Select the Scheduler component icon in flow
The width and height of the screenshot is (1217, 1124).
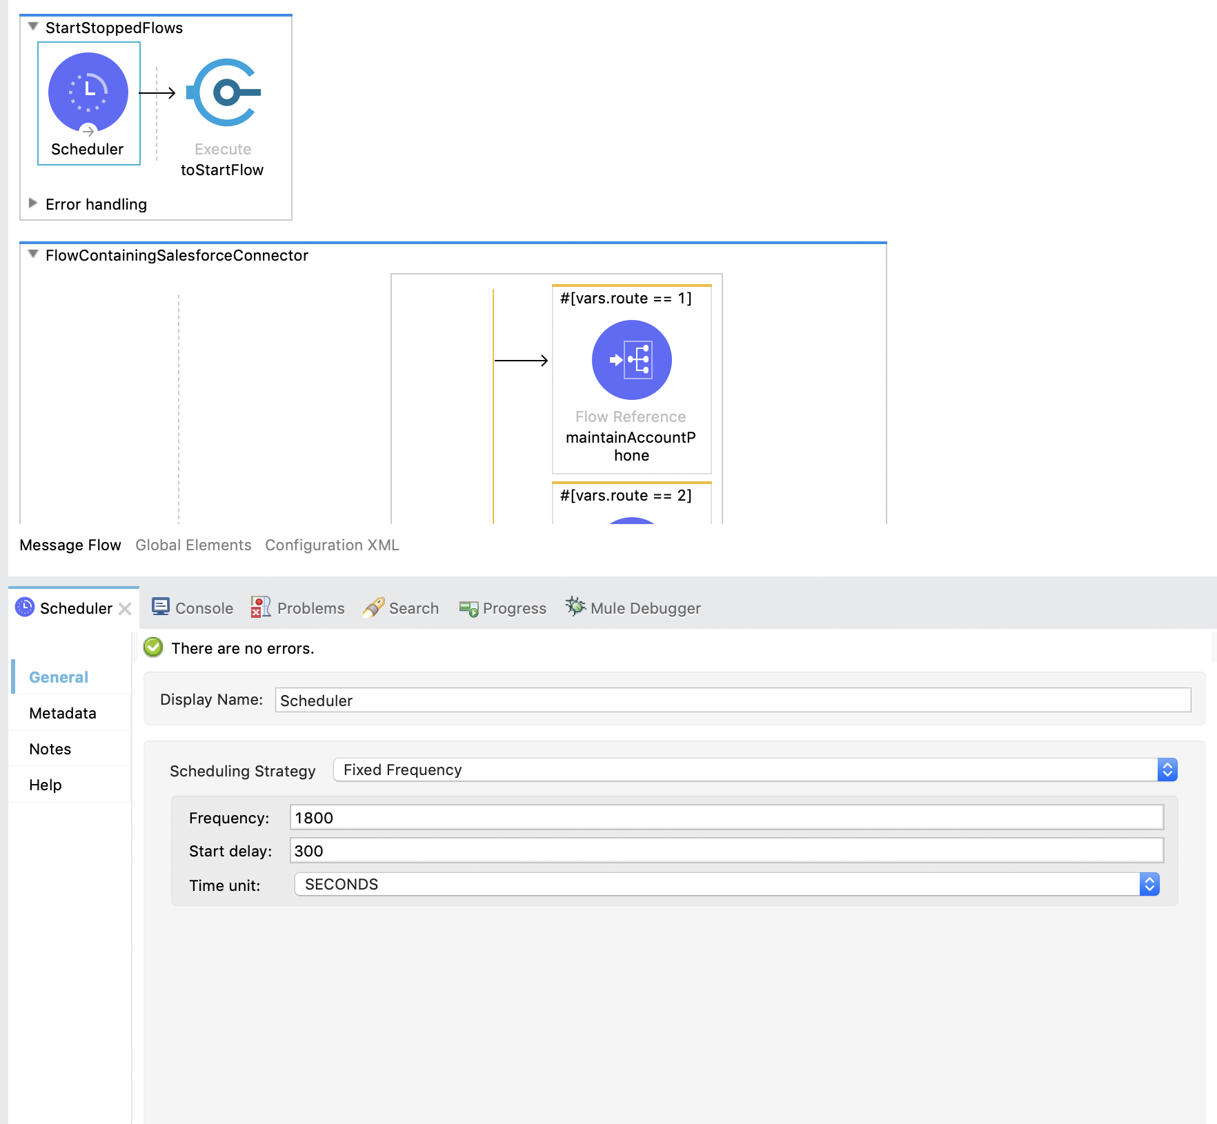coord(88,92)
